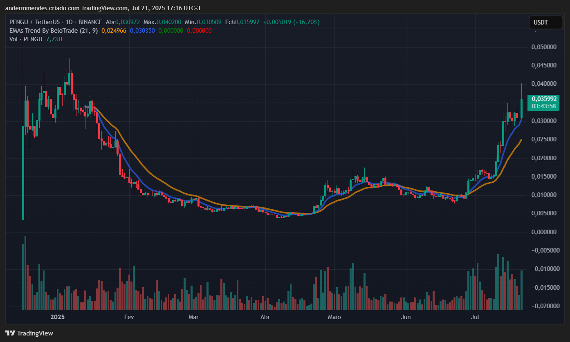This screenshot has height=342, width=570.
Task: Click the 0,025000 price axis label
Action: [543, 139]
